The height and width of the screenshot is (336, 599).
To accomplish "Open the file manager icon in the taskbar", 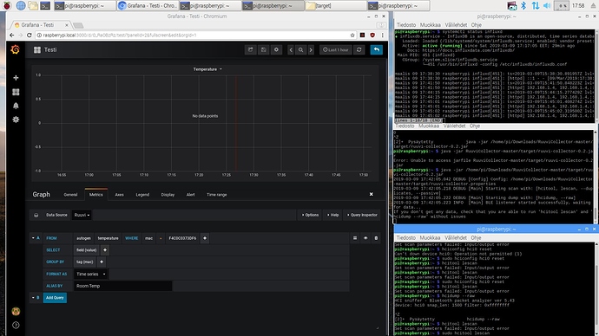I will 33,5.
